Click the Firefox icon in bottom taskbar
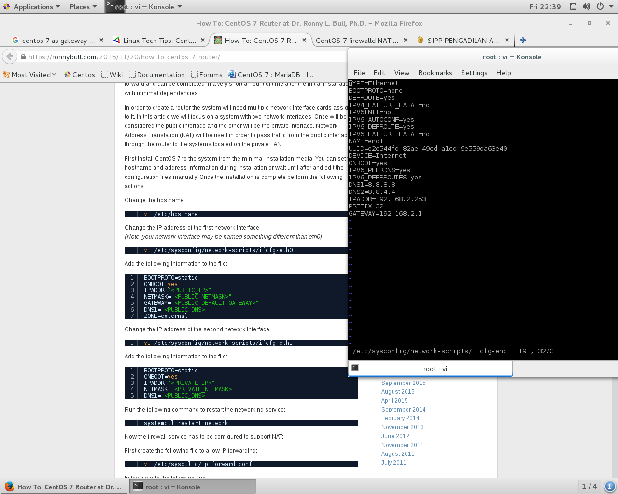This screenshot has width=618, height=494. pos(9,486)
